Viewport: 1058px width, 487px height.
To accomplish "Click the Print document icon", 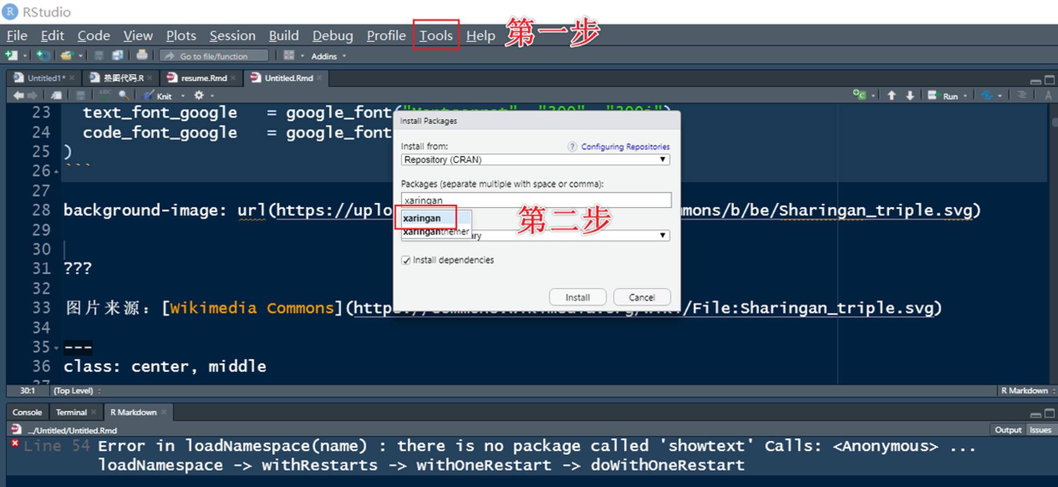I will 142,55.
